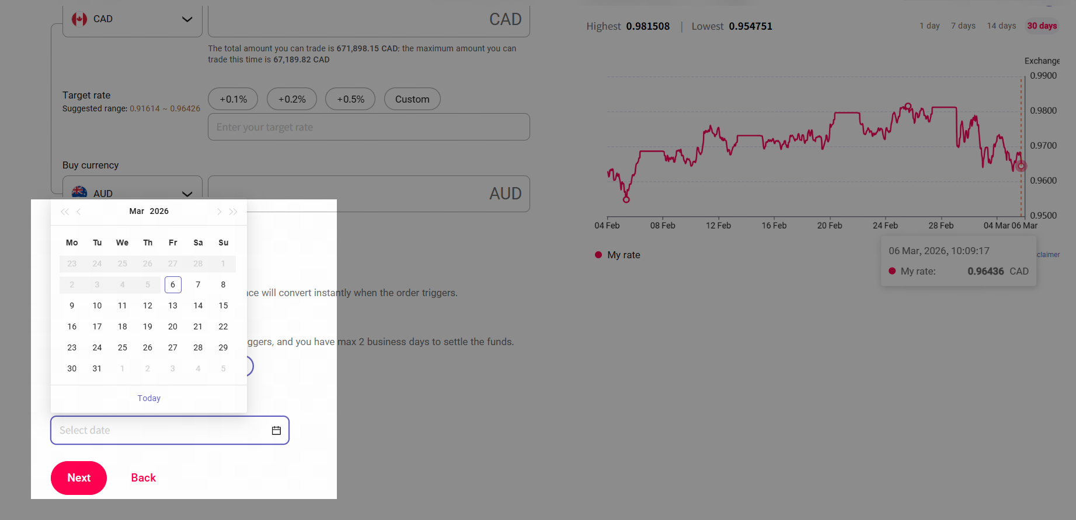Click the target rate input field
This screenshot has height=520, width=1076.
point(368,127)
